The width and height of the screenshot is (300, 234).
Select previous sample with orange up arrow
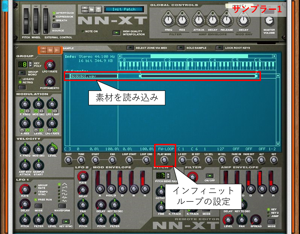pyautogui.click(x=43, y=48)
